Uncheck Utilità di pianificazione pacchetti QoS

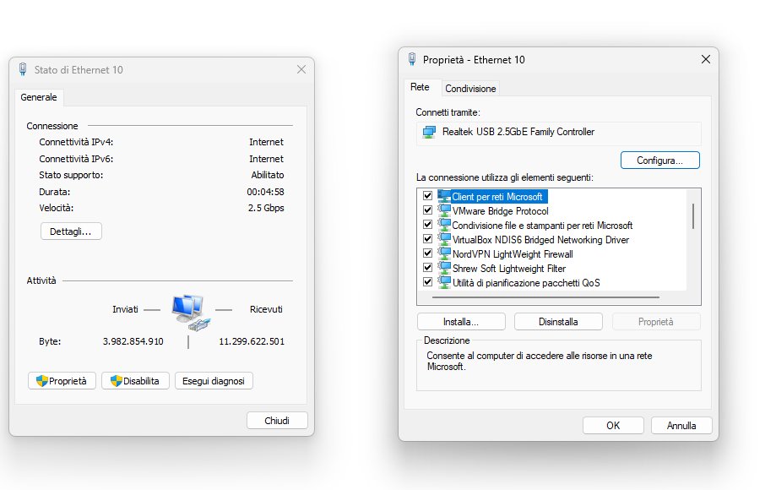pyautogui.click(x=427, y=282)
